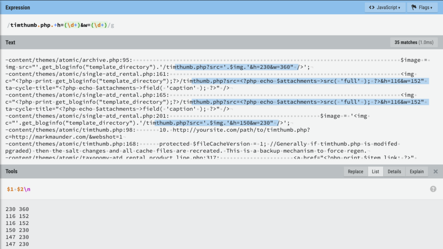The image size is (443, 249).
Task: Open help via the question mark icon
Action: pos(433,189)
